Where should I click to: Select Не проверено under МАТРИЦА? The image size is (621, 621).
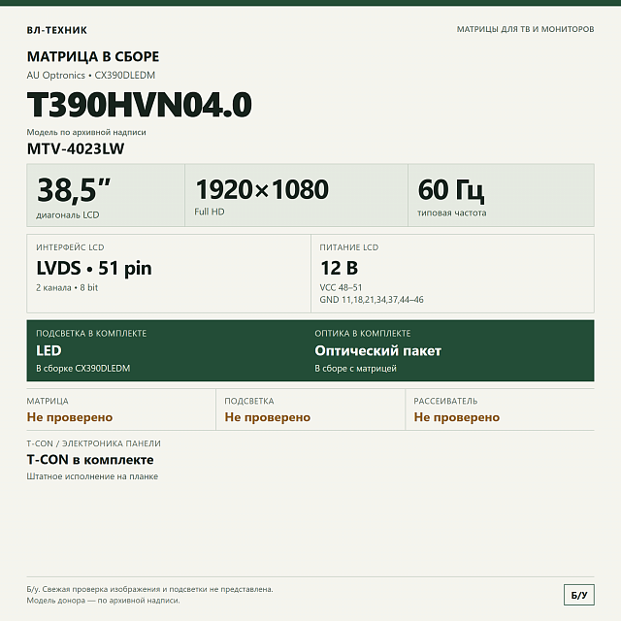point(70,417)
